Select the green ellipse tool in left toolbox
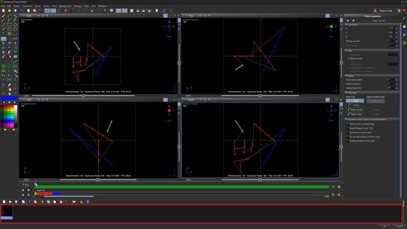 click(3, 66)
